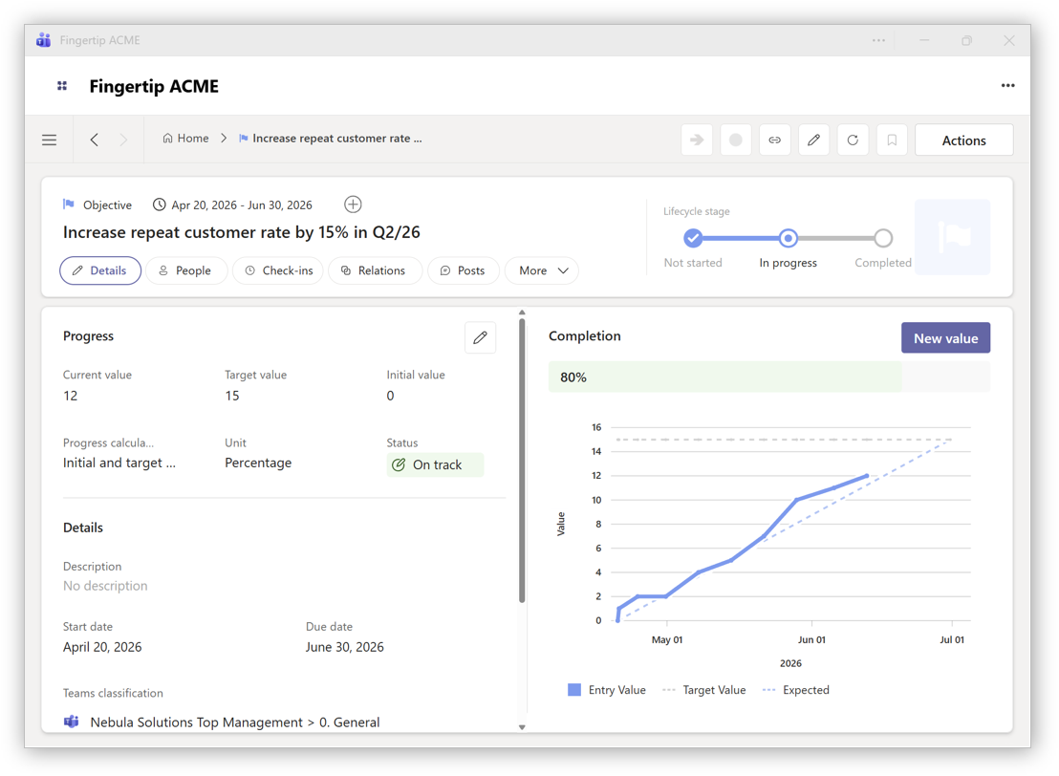This screenshot has height=776, width=1059.
Task: Open the People tab
Action: tap(185, 271)
